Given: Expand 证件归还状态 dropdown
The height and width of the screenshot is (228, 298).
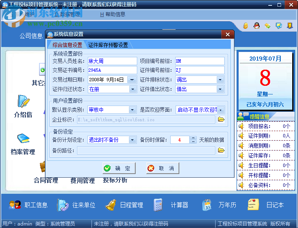Looking at the screenshot, I should pos(133,89).
